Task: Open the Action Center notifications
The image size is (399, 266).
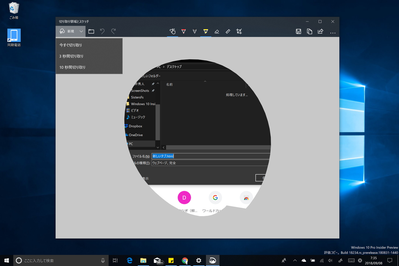Action: tap(390, 260)
